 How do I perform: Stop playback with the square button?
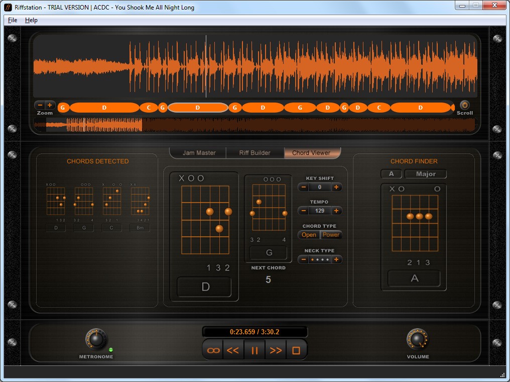pos(296,350)
